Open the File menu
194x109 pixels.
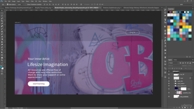pyautogui.click(x=5, y=1)
